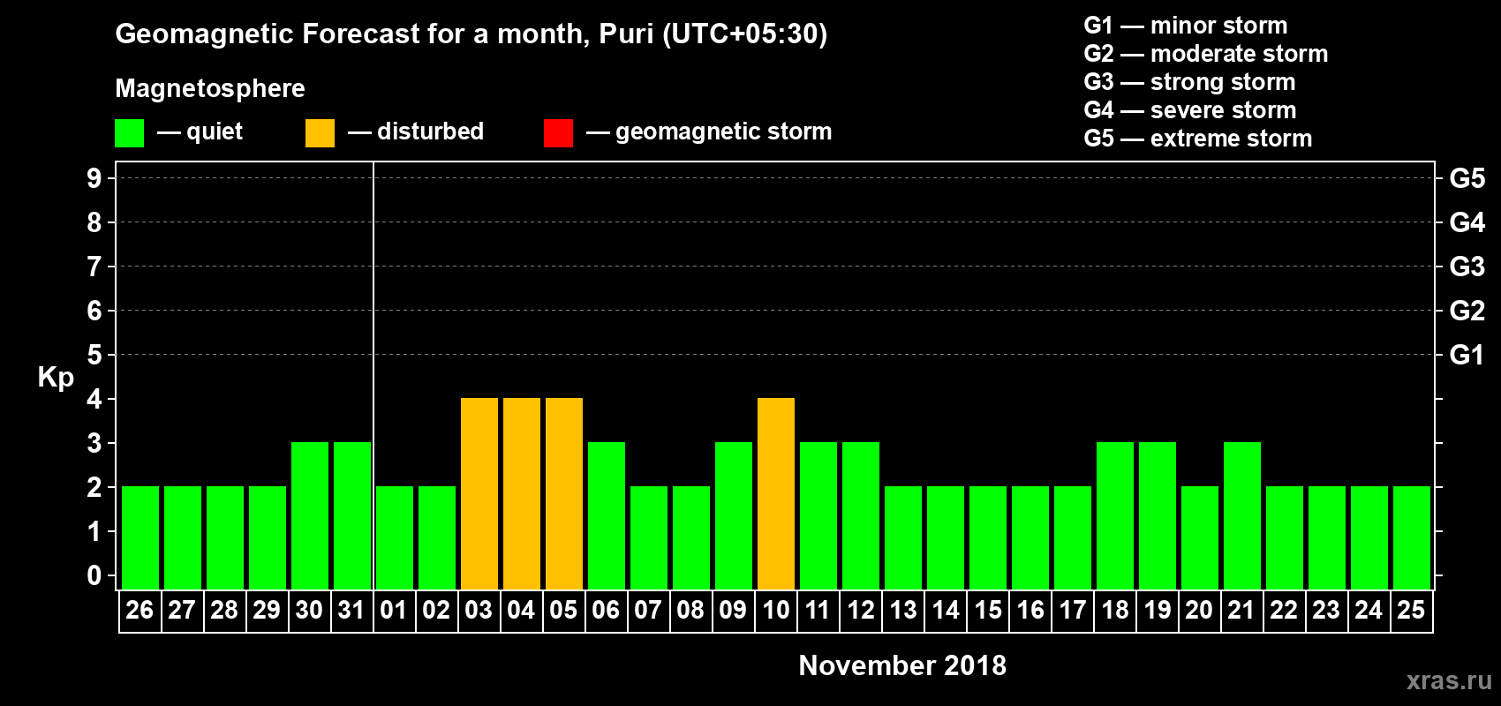1501x706 pixels.
Task: Click the red geomagnetic storm legend swatch
Action: 558,133
